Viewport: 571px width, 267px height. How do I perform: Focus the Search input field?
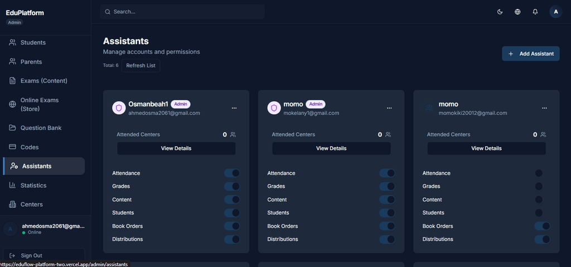click(182, 12)
